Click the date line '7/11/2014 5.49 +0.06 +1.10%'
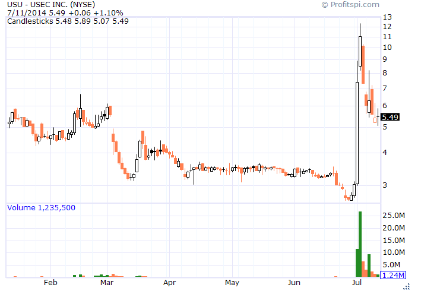 [65, 13]
